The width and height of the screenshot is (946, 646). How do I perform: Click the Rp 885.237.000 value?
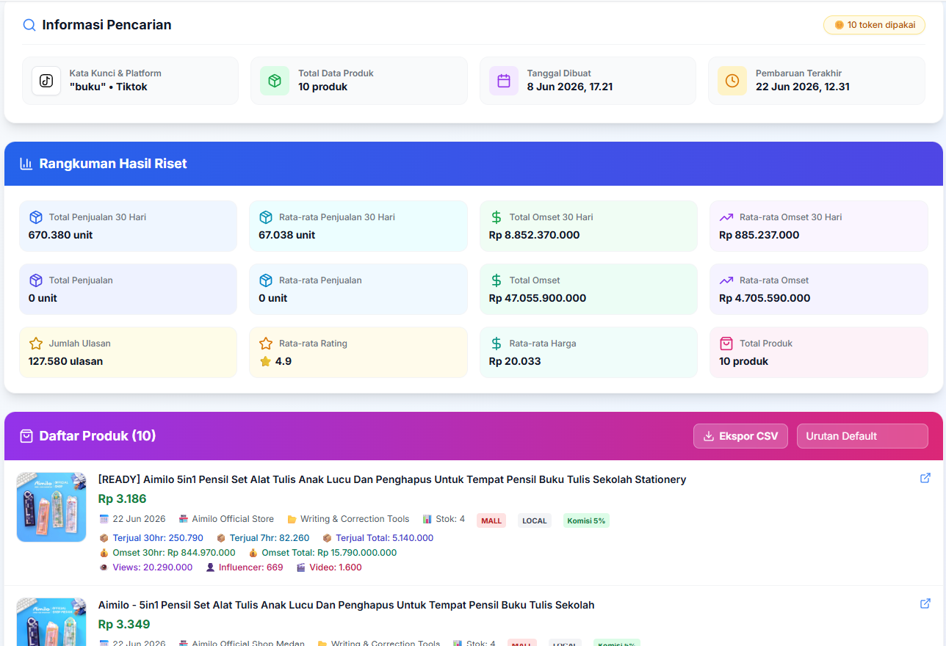click(759, 235)
